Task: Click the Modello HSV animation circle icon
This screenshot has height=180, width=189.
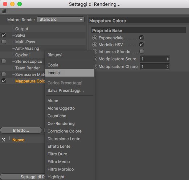Action: pyautogui.click(x=95, y=45)
